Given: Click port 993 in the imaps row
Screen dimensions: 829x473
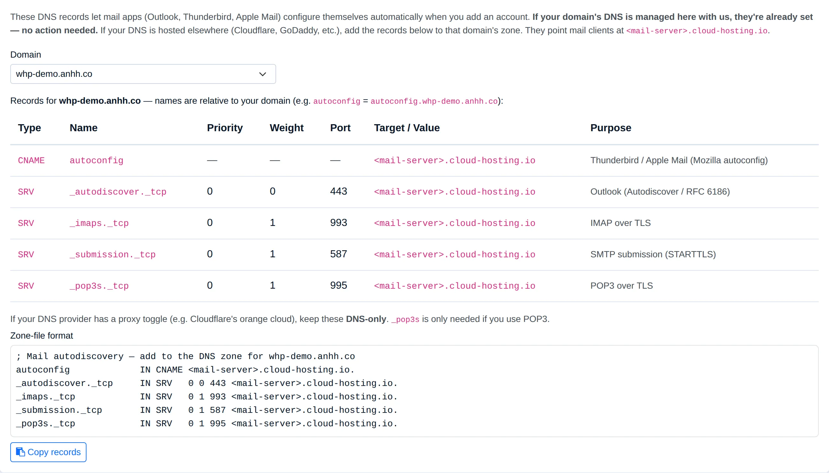Looking at the screenshot, I should coord(339,223).
